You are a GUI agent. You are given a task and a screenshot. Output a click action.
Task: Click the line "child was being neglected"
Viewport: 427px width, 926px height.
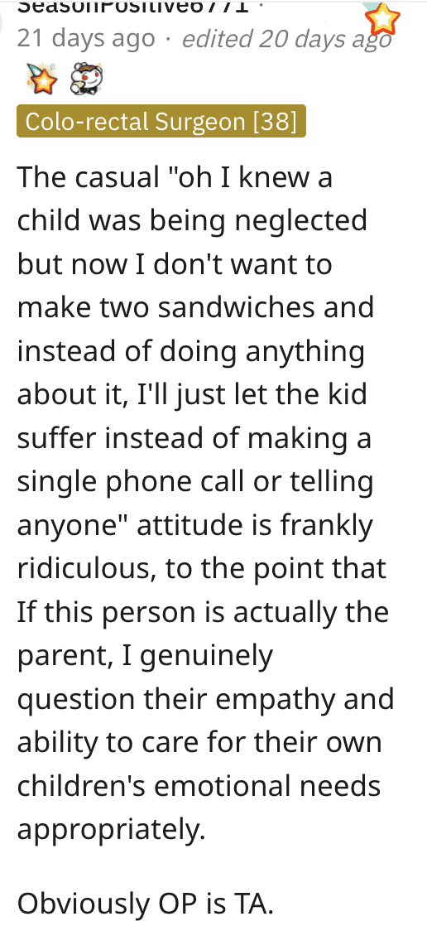tap(192, 221)
